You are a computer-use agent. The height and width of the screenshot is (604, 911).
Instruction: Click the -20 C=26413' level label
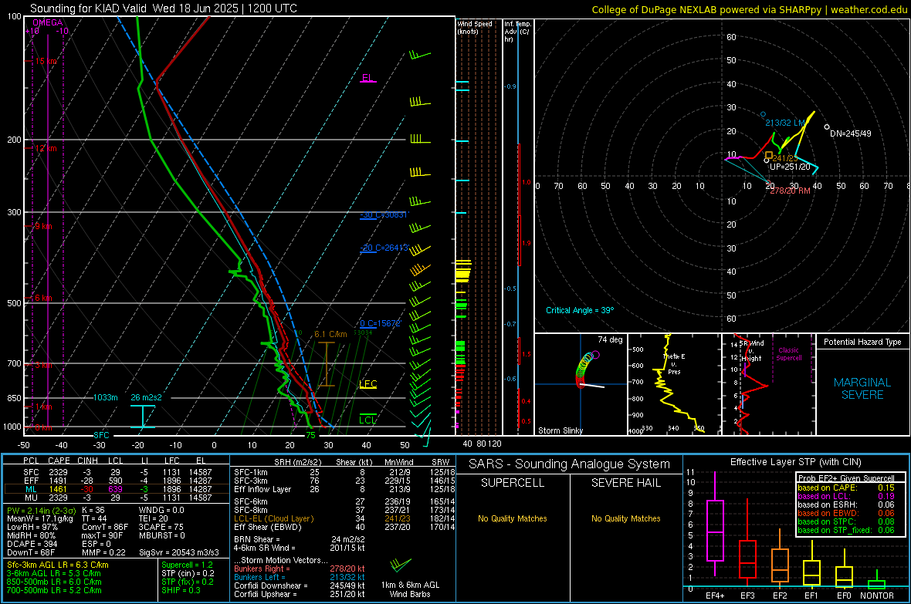tap(384, 248)
